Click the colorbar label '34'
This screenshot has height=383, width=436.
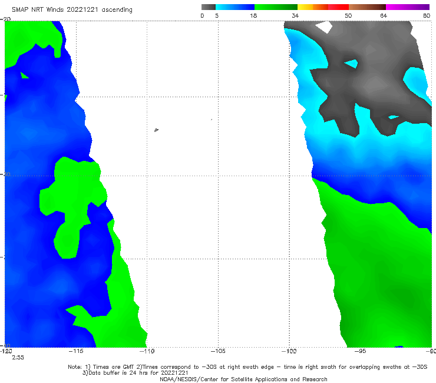click(x=295, y=16)
